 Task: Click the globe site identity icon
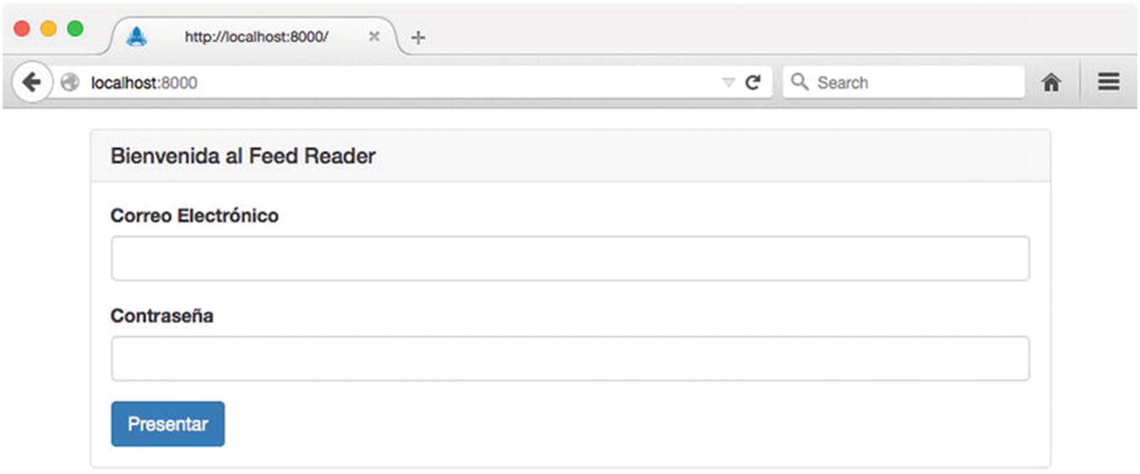click(69, 83)
